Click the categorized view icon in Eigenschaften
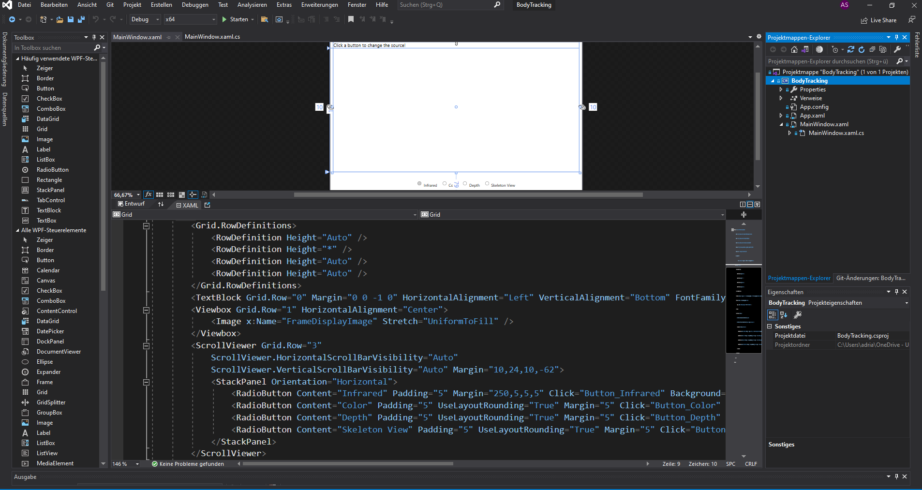922x490 pixels. 773,315
